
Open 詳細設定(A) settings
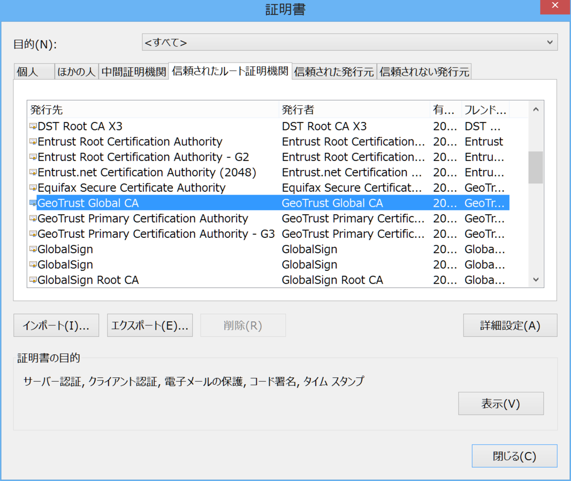point(510,325)
